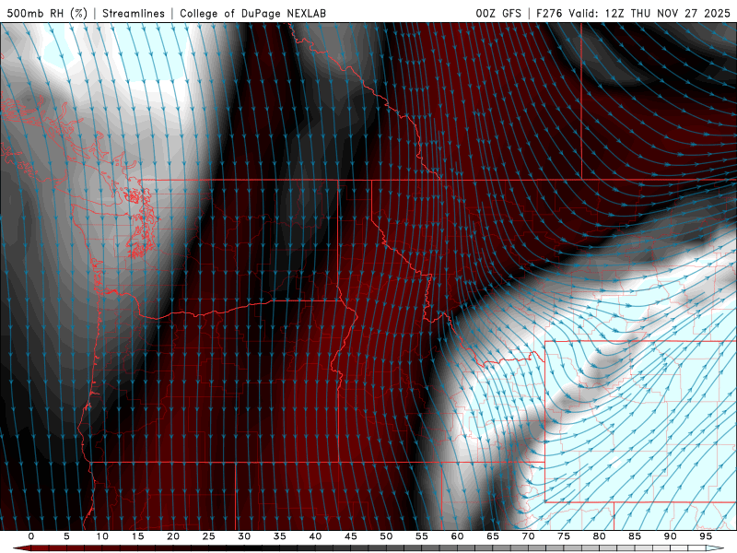This screenshot has width=737, height=553.
Task: Click the 80 label on RH scale
Action: point(599,536)
